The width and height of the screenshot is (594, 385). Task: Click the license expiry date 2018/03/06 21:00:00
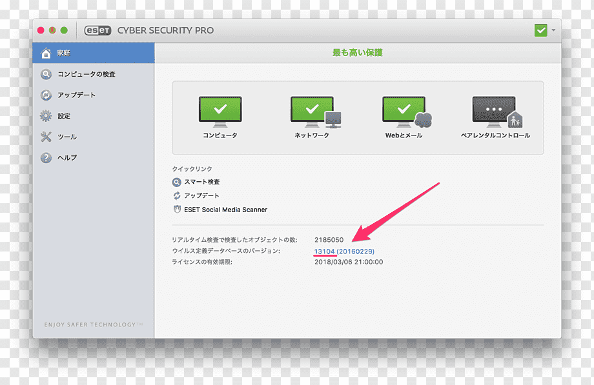[349, 262]
